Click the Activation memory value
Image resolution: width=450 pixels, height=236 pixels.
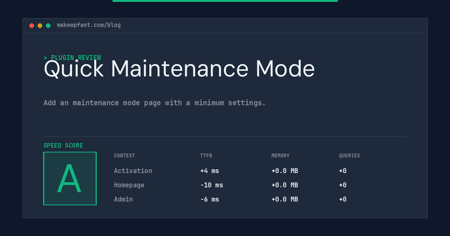tap(285, 171)
